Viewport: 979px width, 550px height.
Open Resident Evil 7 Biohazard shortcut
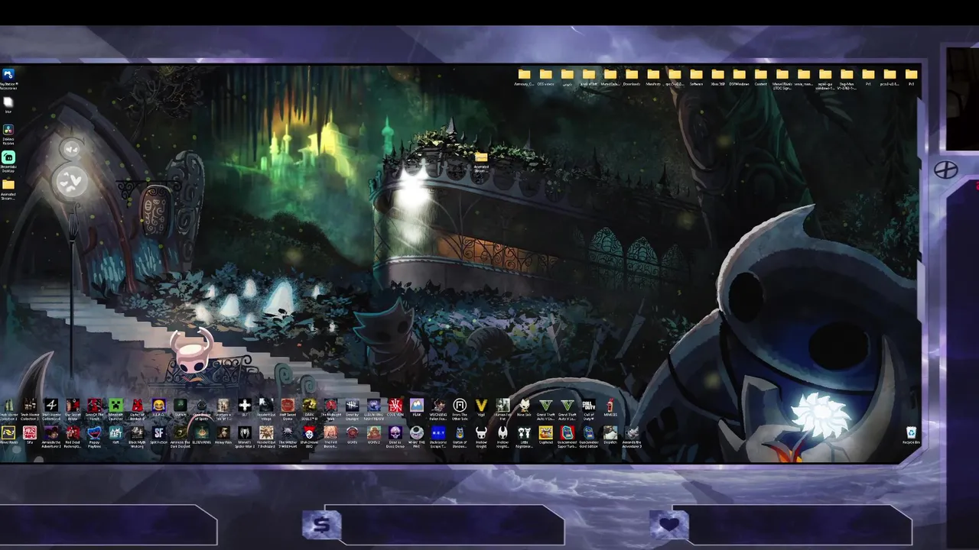coord(266,436)
